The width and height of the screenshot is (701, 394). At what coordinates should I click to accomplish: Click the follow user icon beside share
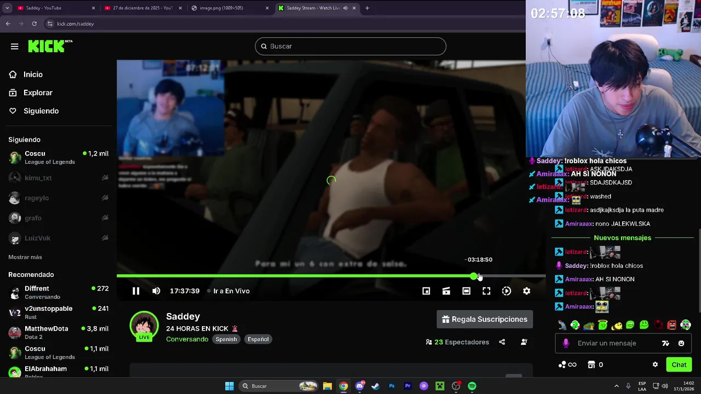click(x=524, y=342)
